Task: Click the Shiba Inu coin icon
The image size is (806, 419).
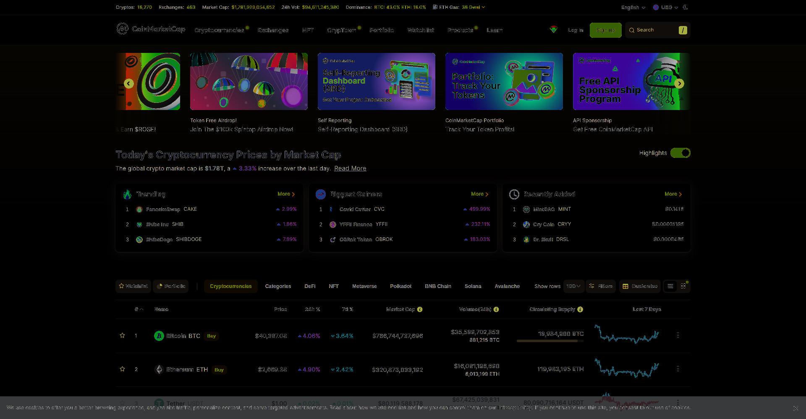Action: [x=139, y=225]
